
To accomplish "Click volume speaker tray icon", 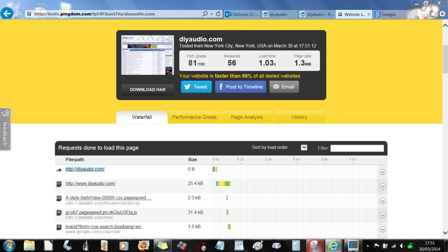I will coord(402,246).
